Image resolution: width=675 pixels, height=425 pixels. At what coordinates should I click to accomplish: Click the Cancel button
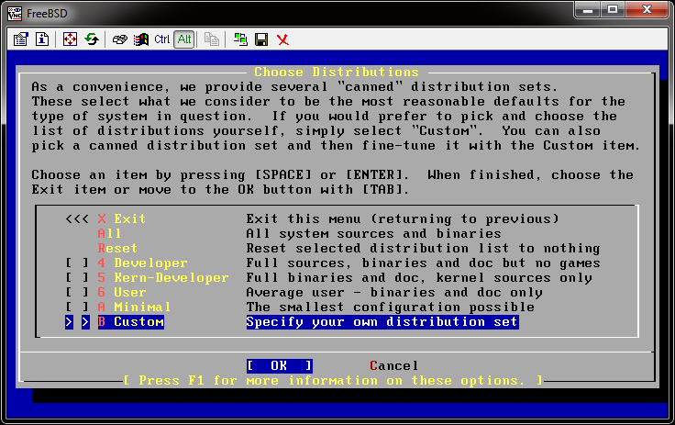(x=393, y=366)
